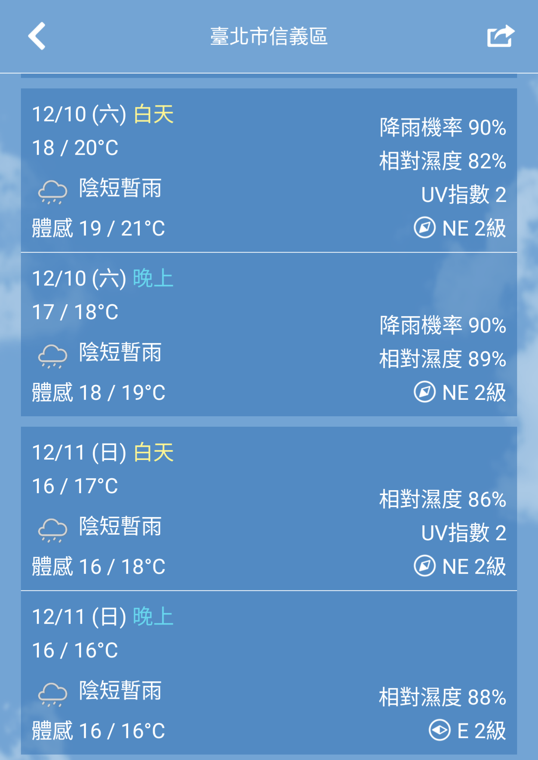Click UV指數 2 in 12/11 daytime

[x=464, y=533]
